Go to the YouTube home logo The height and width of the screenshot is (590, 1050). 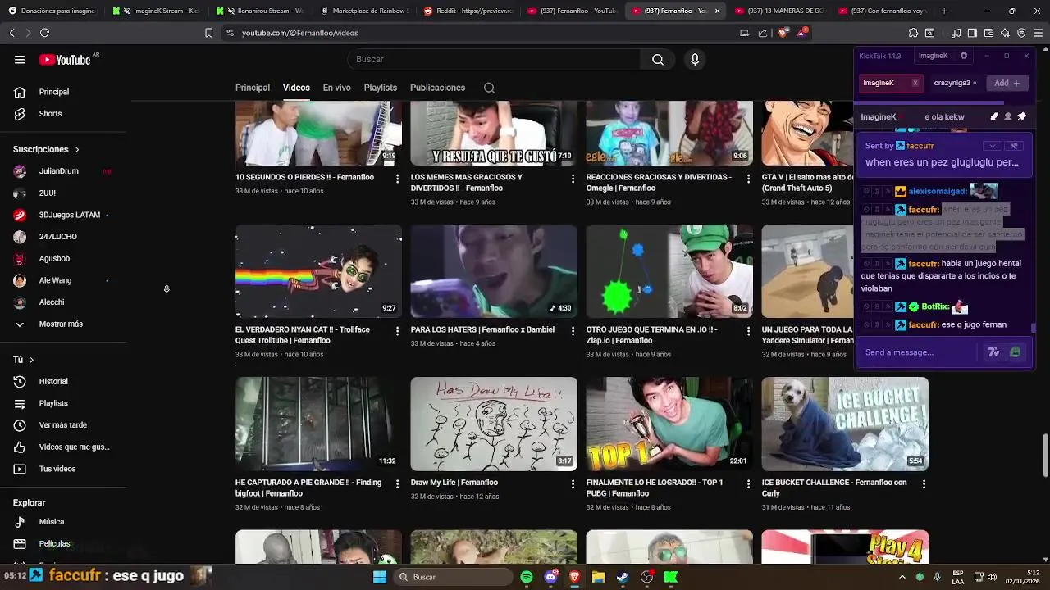pos(65,60)
